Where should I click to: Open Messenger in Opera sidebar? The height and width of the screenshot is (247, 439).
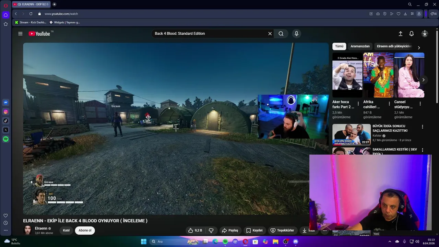(5, 102)
